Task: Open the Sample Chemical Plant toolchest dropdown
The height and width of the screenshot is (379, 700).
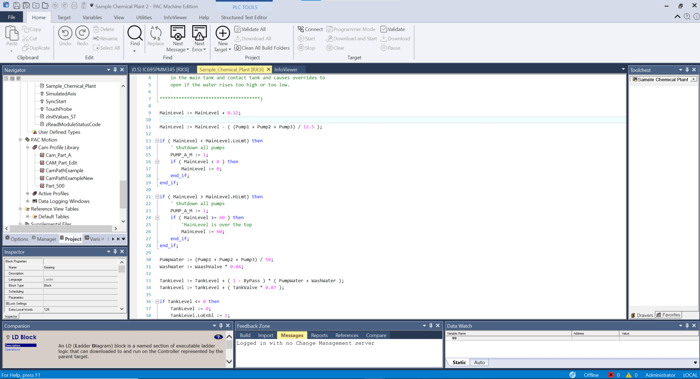Action: click(x=693, y=80)
